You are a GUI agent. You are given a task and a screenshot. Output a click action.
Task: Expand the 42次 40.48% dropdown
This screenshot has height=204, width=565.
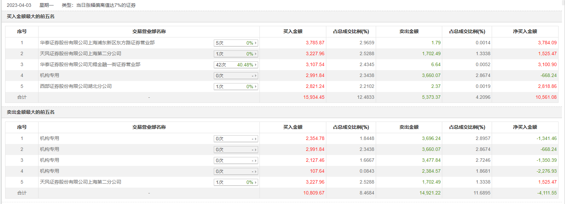[x=255, y=65]
